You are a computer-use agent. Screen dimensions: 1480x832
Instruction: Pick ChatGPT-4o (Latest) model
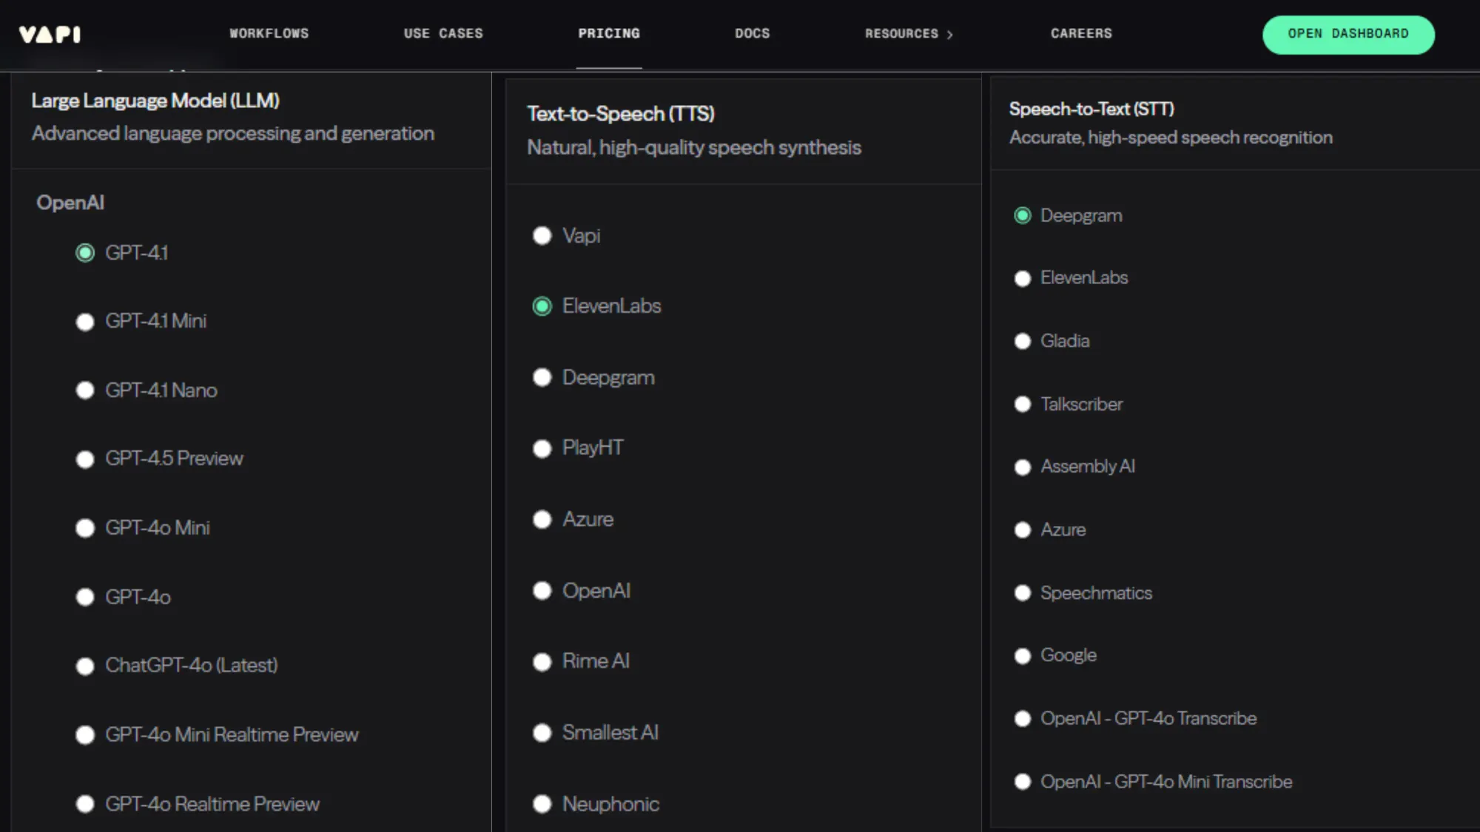point(85,666)
